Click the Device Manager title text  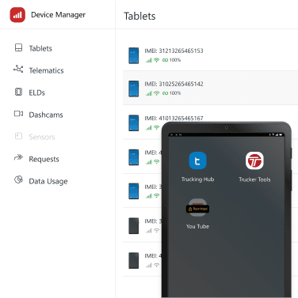(x=58, y=15)
